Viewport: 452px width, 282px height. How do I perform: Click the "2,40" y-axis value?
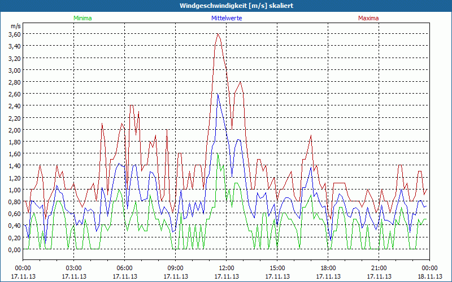coord(15,106)
